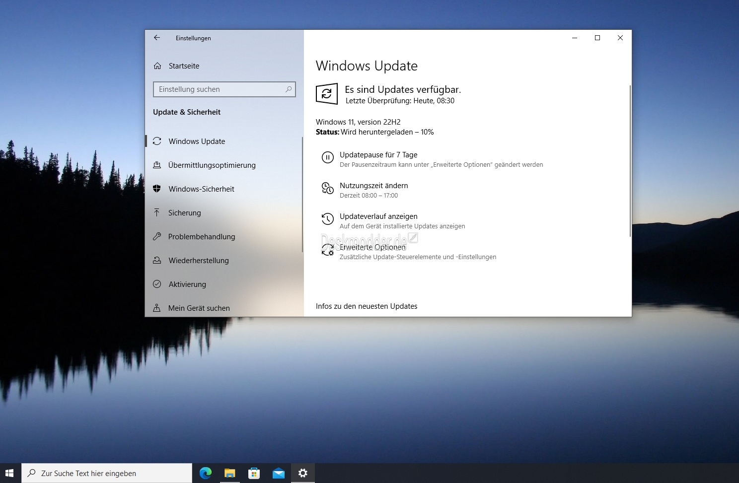
Task: Click the Update & Sicherheit heading
Action: 187,112
